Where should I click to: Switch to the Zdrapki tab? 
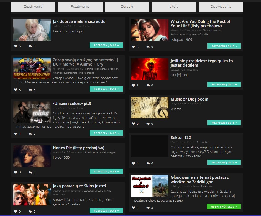pyautogui.click(x=127, y=7)
